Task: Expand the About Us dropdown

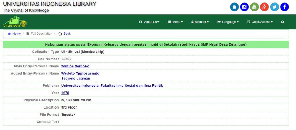Action: pyautogui.click(x=149, y=22)
